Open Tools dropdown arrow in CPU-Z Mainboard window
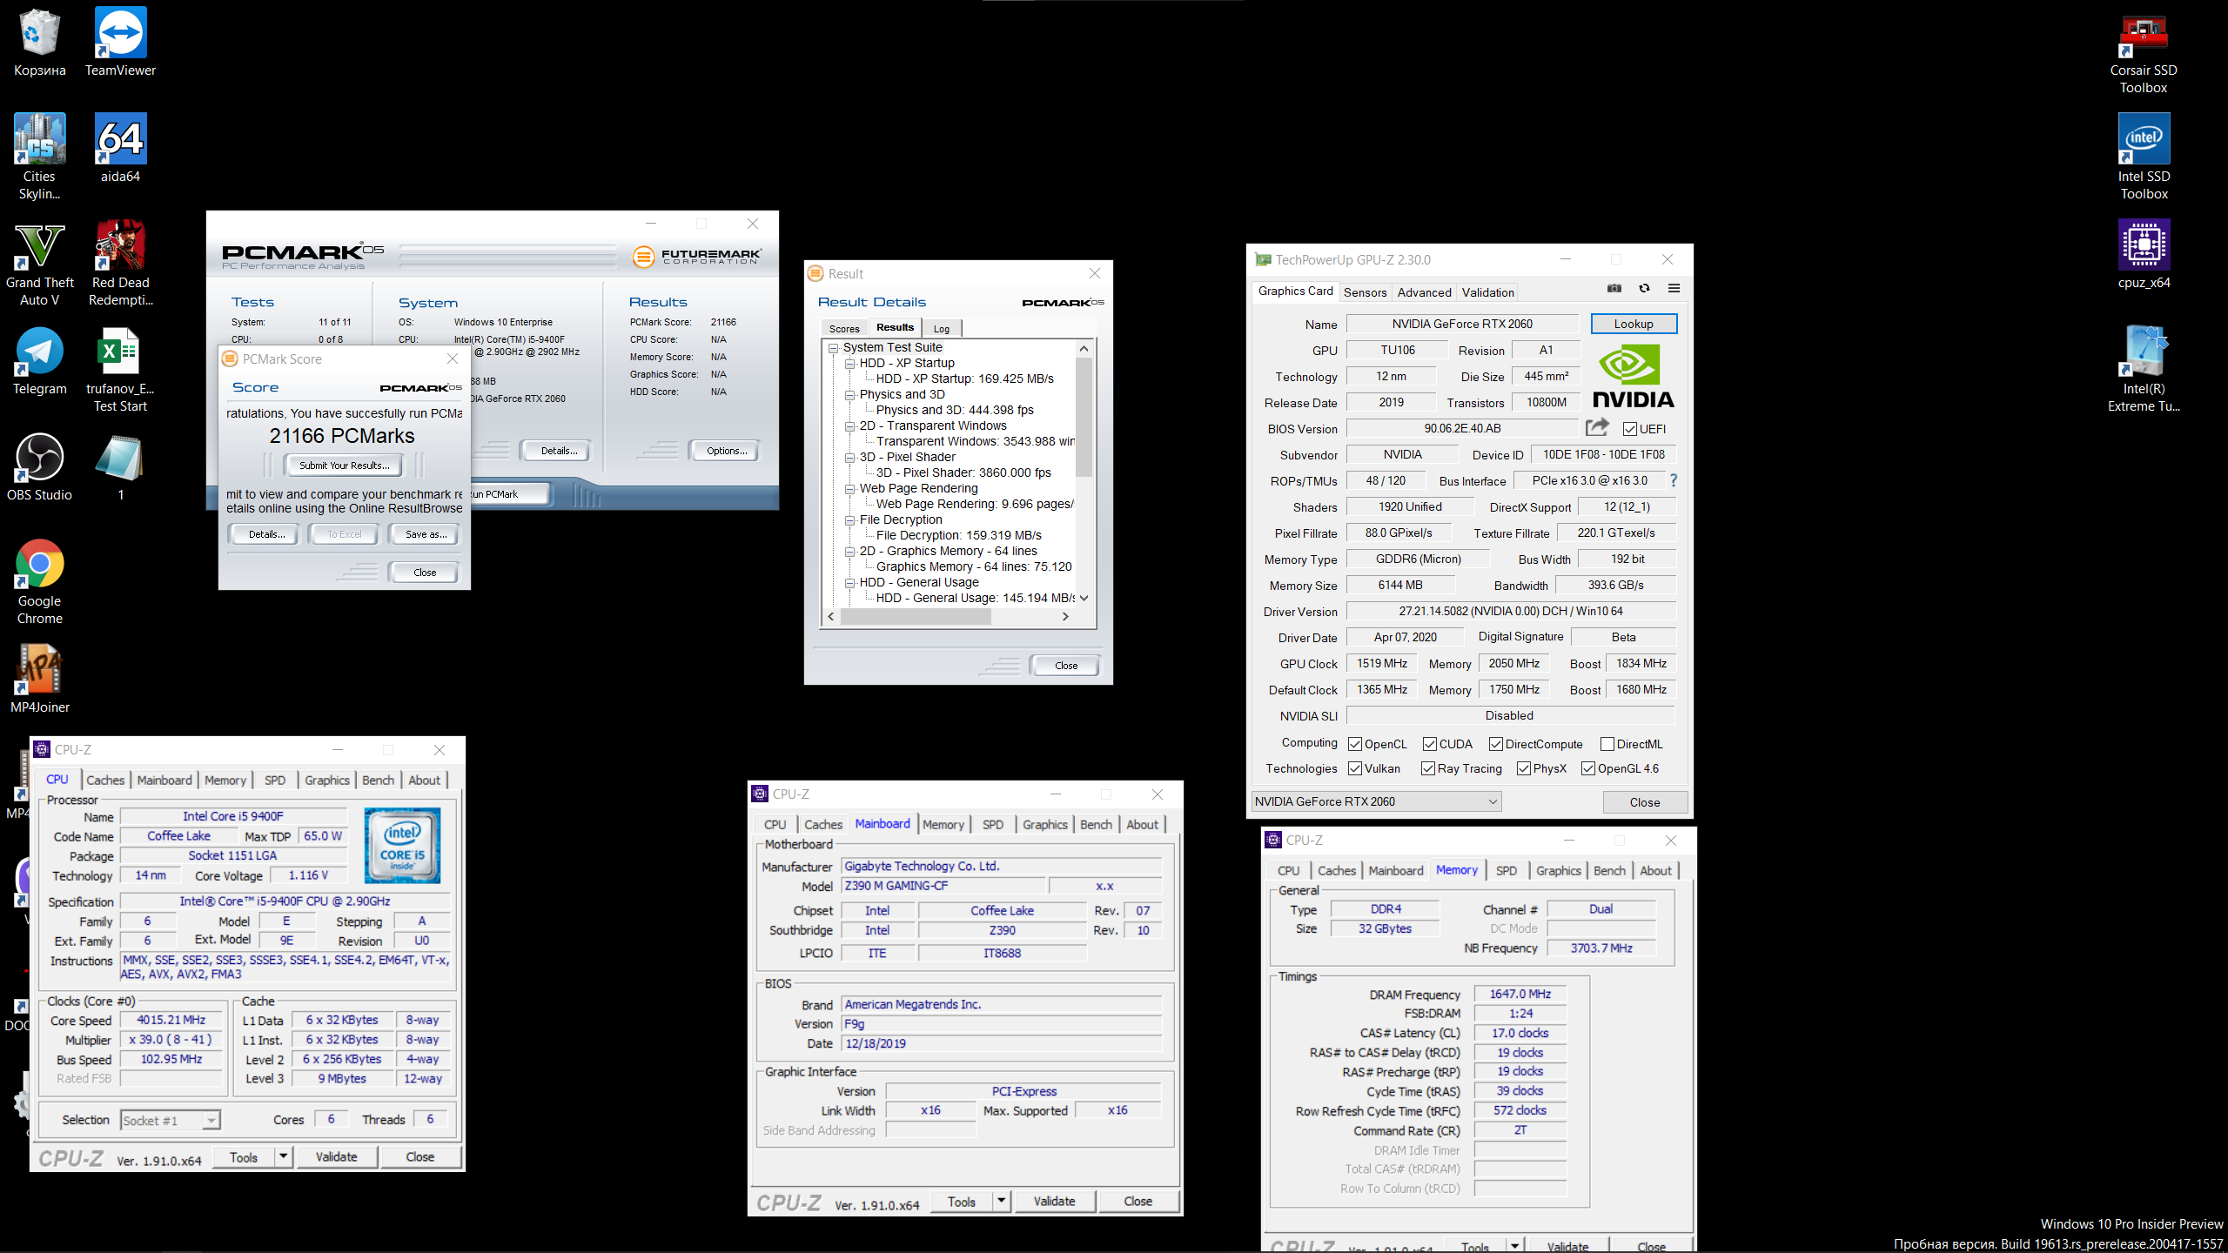 pyautogui.click(x=1001, y=1201)
